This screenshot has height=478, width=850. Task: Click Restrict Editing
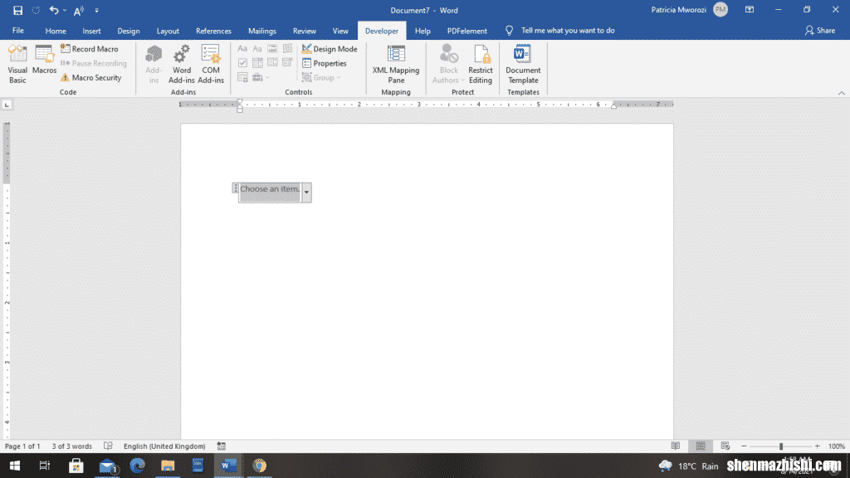click(x=481, y=64)
